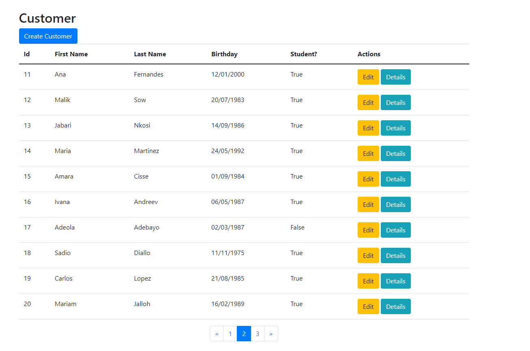Go to previous page using « arrow
The height and width of the screenshot is (351, 530).
[217, 334]
